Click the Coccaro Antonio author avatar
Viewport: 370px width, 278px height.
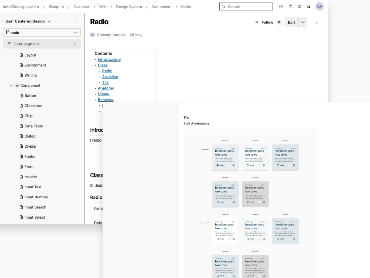tap(92, 35)
